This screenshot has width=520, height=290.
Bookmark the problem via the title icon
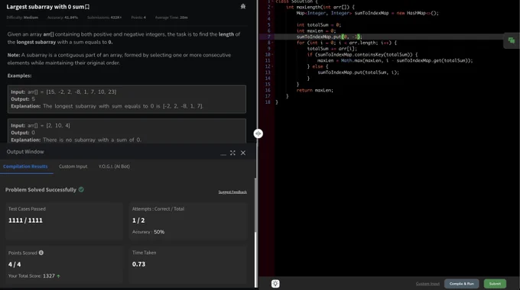click(x=87, y=7)
